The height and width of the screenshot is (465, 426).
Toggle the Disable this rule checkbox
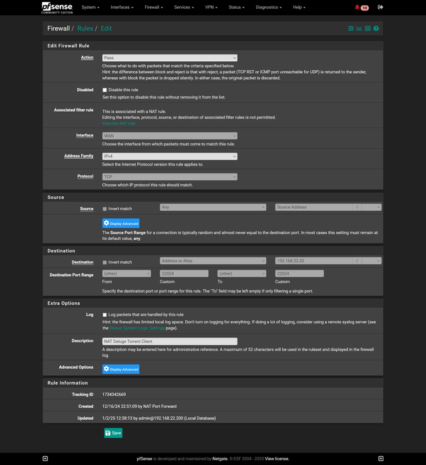tap(105, 90)
